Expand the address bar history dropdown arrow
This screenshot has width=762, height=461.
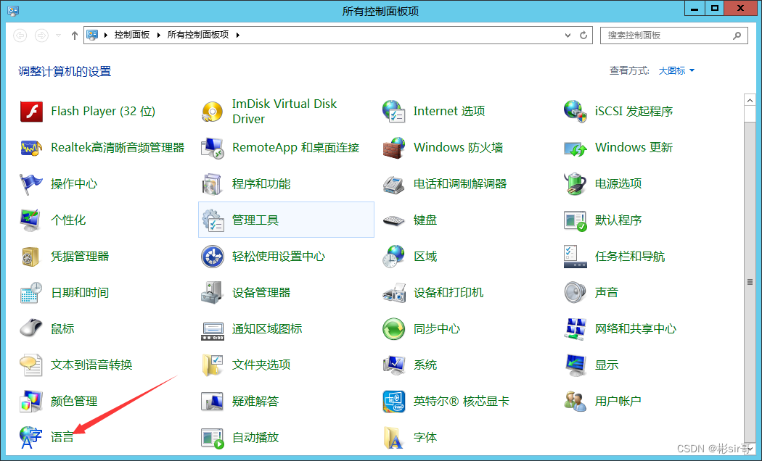click(568, 35)
